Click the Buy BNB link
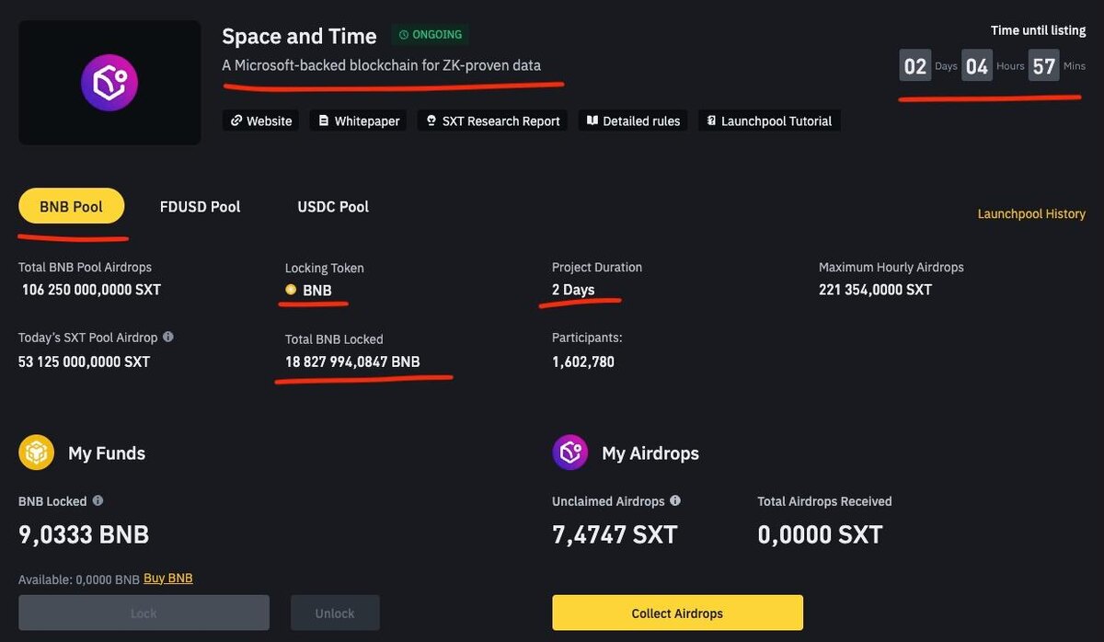The height and width of the screenshot is (642, 1104). click(x=168, y=579)
